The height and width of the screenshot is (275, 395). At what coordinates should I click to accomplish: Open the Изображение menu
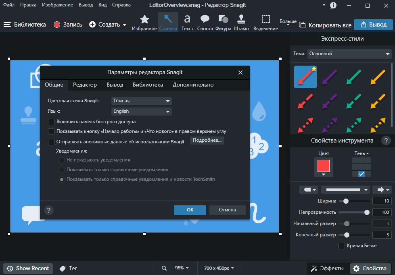pos(57,5)
